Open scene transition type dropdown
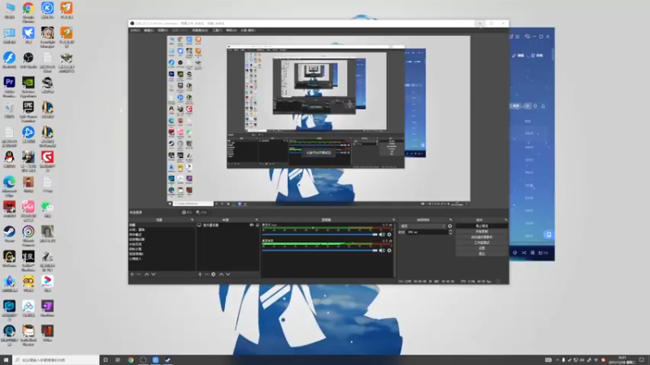Viewport: 650px width, 365px height. 422,226
